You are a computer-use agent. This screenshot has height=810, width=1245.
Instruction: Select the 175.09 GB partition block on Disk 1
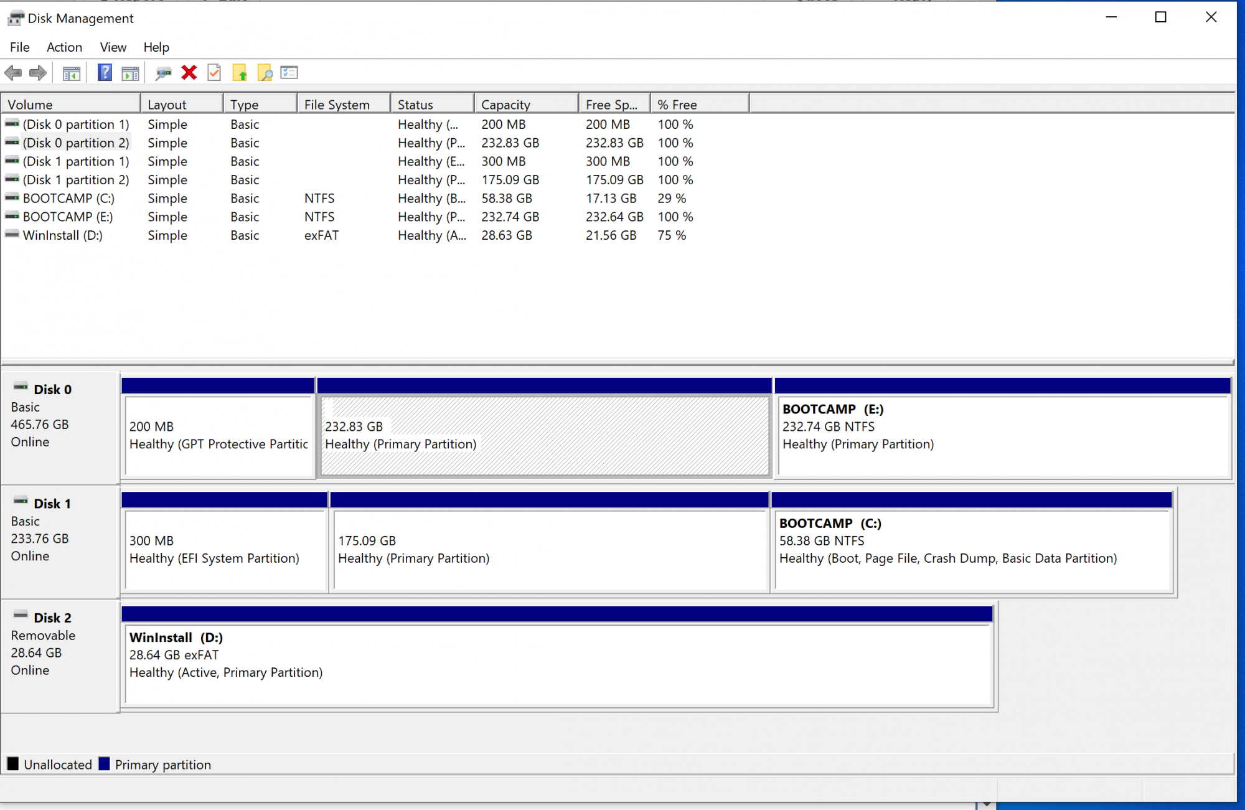(550, 542)
